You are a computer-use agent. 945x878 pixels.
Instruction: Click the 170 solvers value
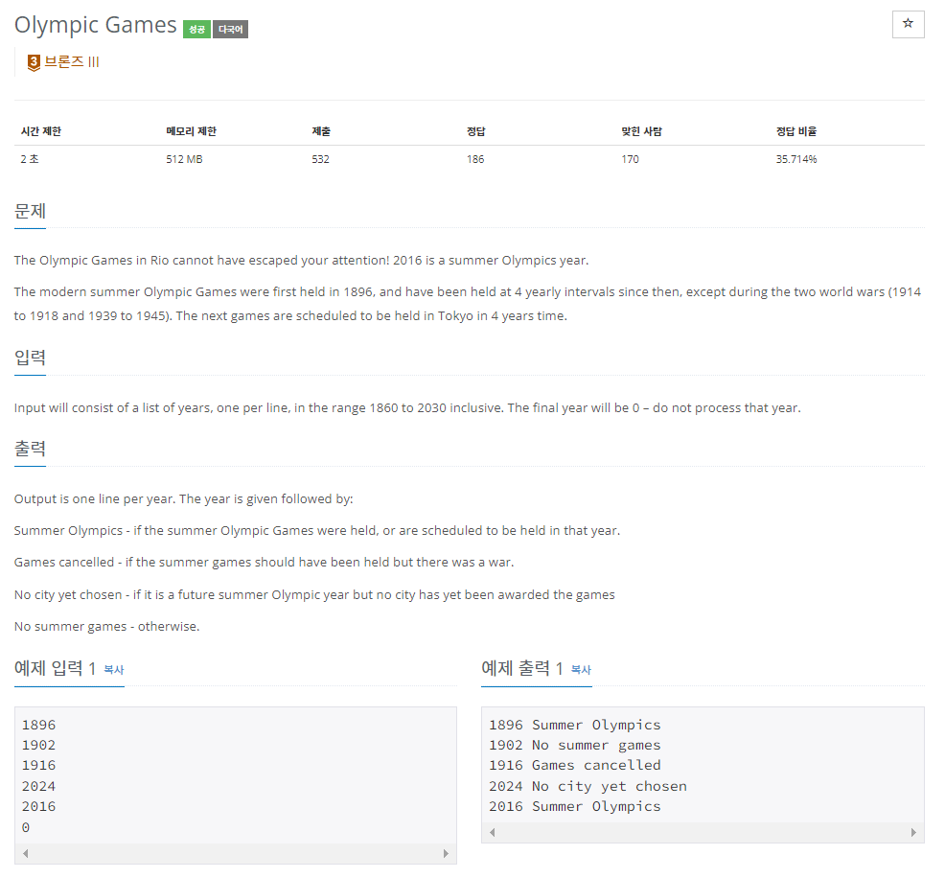click(x=631, y=159)
